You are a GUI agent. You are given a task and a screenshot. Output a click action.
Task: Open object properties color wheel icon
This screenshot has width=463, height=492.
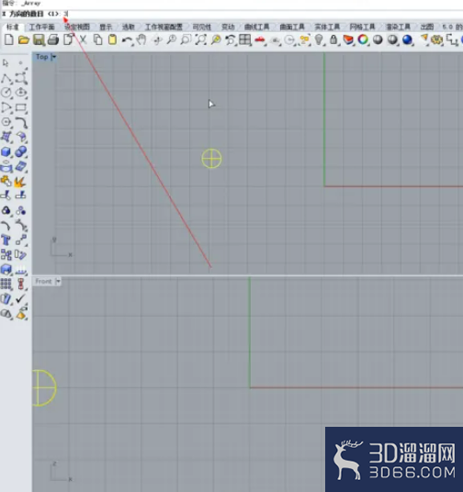363,39
